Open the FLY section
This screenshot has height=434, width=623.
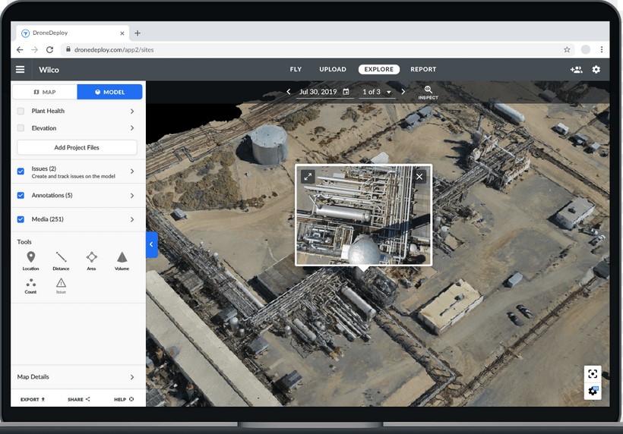pos(296,69)
